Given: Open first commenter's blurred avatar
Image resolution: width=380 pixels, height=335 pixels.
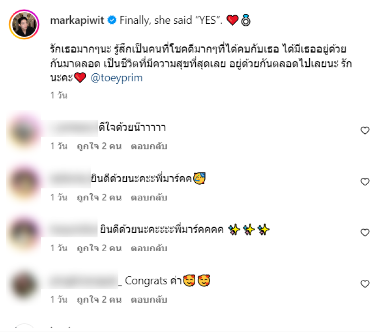Looking at the screenshot, I should (24, 131).
